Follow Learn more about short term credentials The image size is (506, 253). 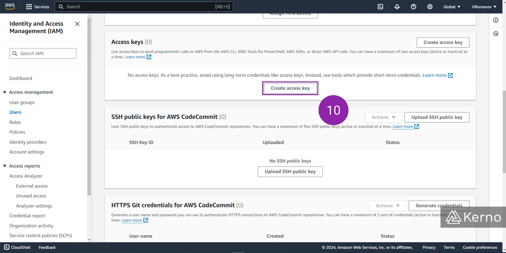tap(434, 75)
